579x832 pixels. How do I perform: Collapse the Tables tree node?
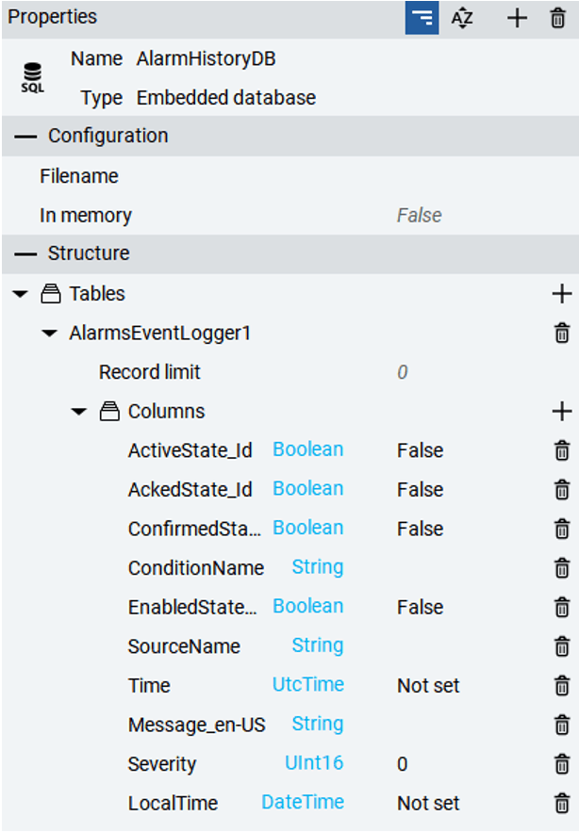point(20,294)
